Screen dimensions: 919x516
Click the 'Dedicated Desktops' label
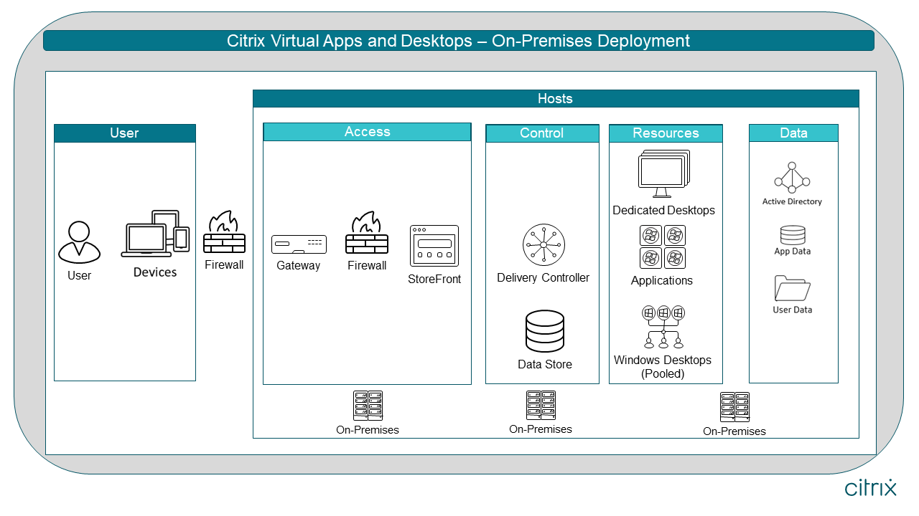tap(664, 211)
